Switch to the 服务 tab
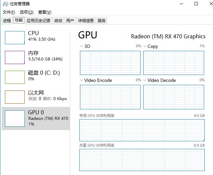Screen dimensions: 213x175 click(101, 20)
